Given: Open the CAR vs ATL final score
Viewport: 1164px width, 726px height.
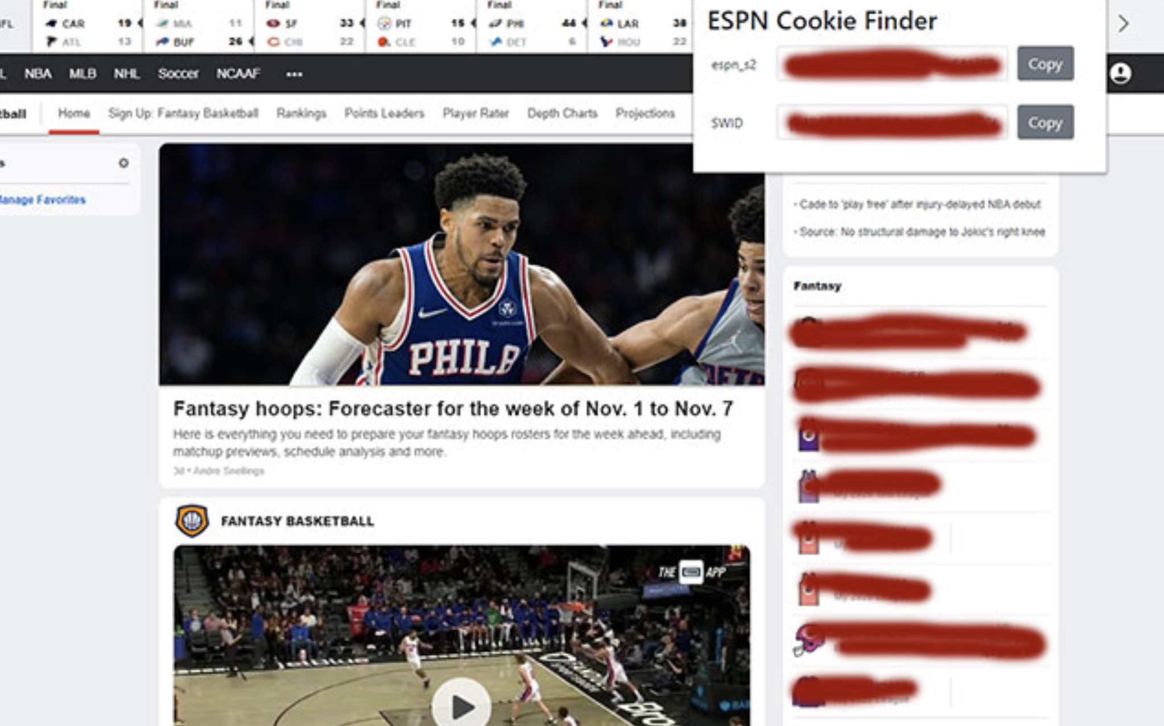Looking at the screenshot, I should pyautogui.click(x=88, y=27).
